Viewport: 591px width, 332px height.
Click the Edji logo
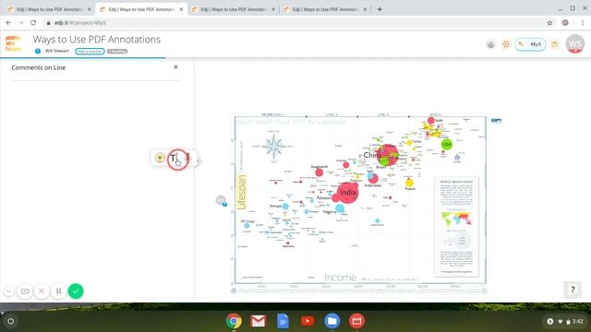(x=13, y=43)
